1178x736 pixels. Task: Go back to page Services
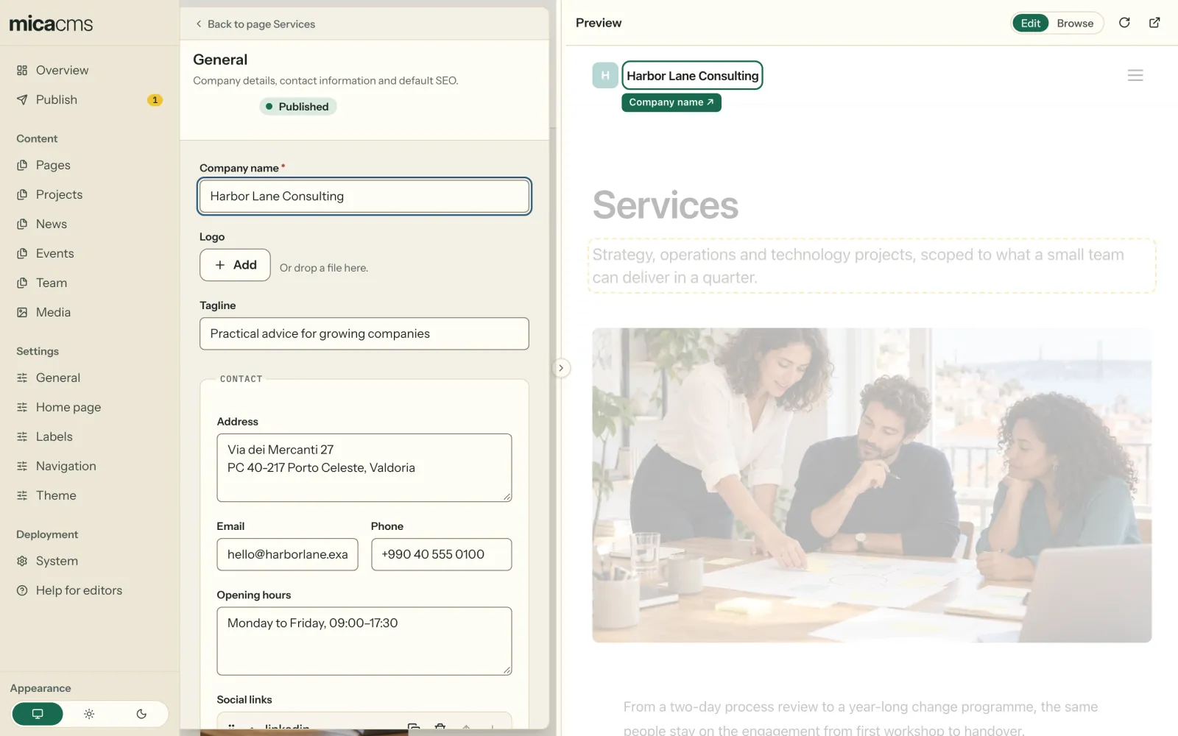click(x=255, y=24)
